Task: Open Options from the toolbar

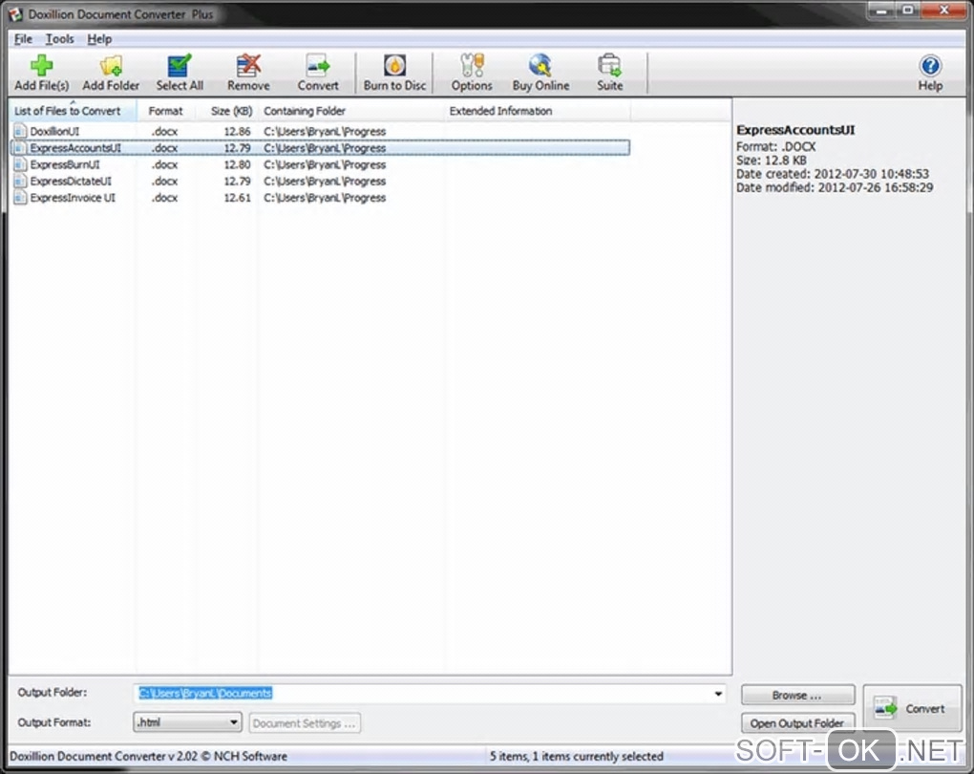Action: pos(472,65)
